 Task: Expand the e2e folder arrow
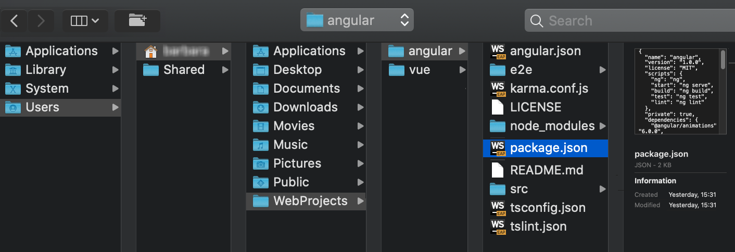coord(602,70)
